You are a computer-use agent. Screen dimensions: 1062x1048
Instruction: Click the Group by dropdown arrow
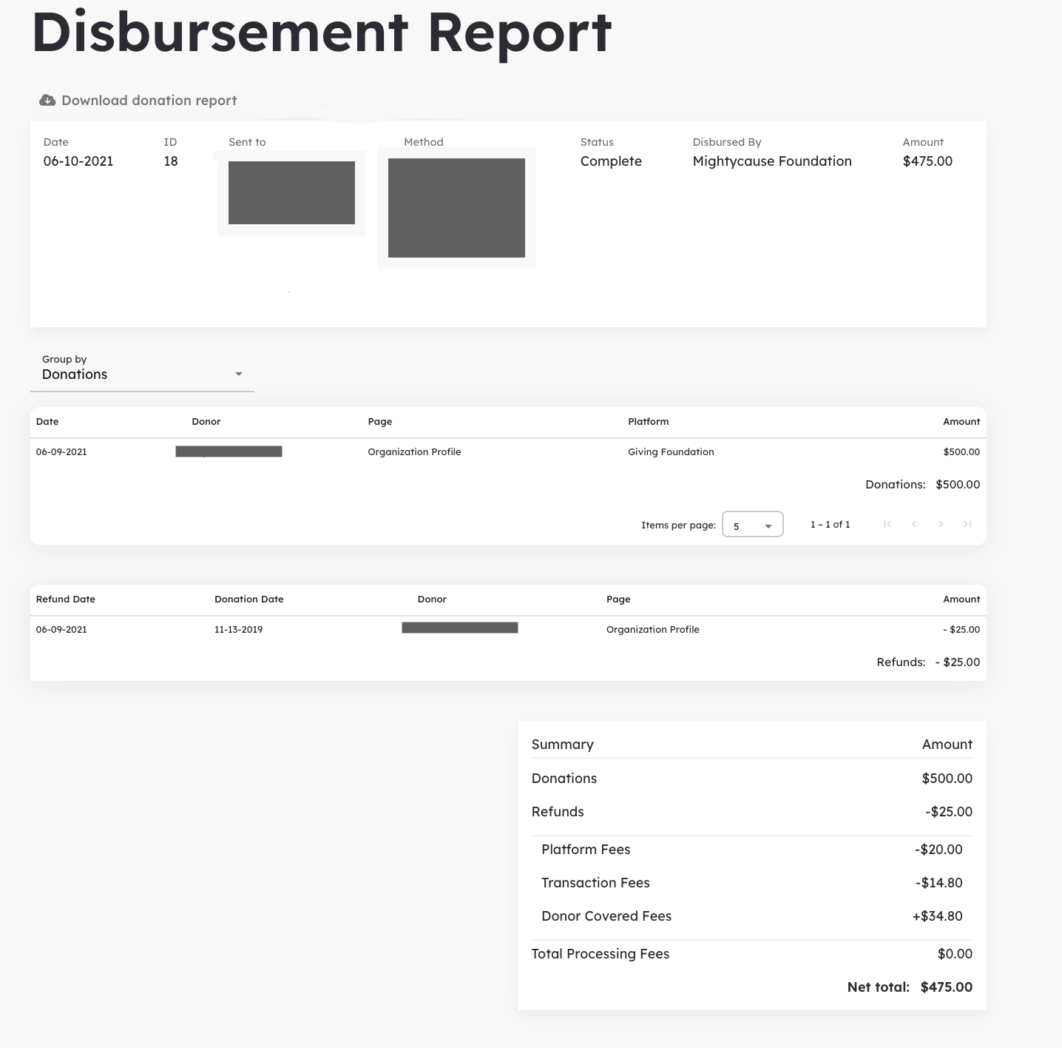[239, 374]
